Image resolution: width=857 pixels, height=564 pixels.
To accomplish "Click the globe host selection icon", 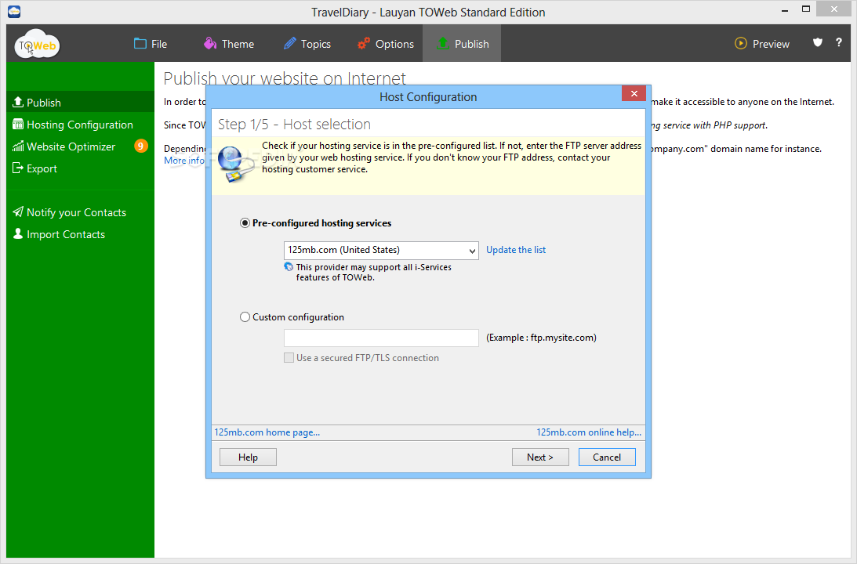I will [x=235, y=164].
